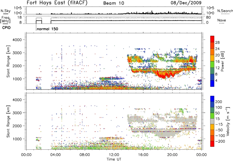Click the "N.Sky" axis label
The image size is (233, 161).
pyautogui.click(x=6, y=11)
